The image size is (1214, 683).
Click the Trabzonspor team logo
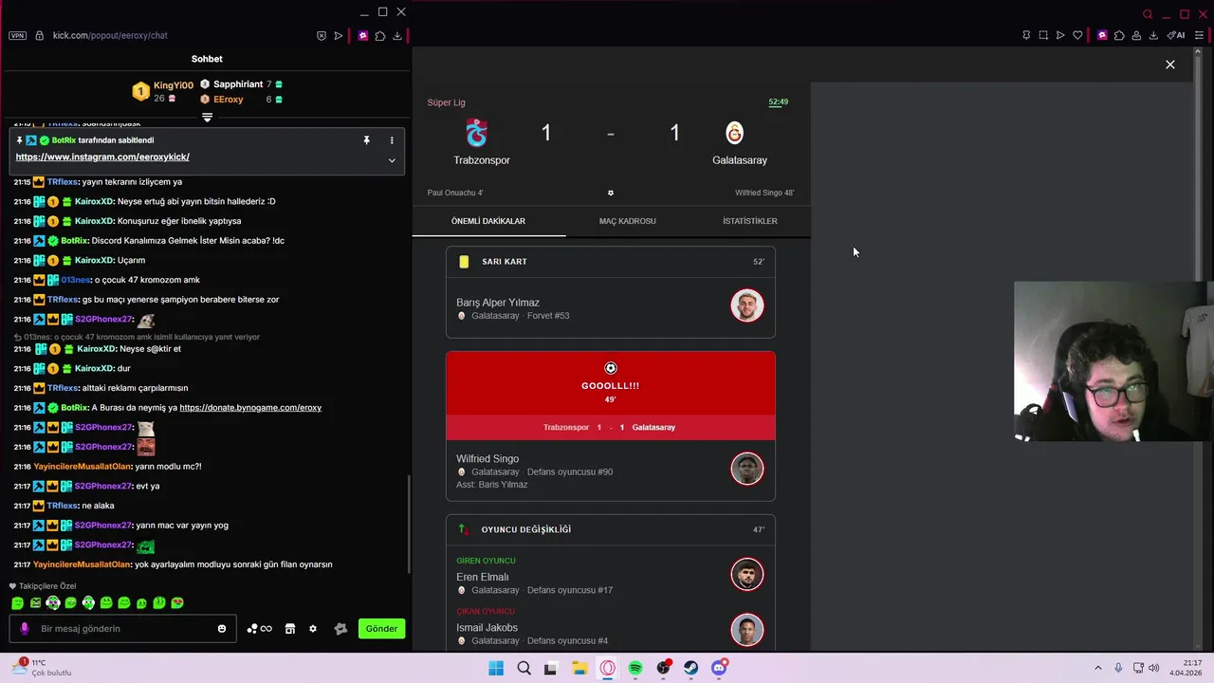[477, 133]
